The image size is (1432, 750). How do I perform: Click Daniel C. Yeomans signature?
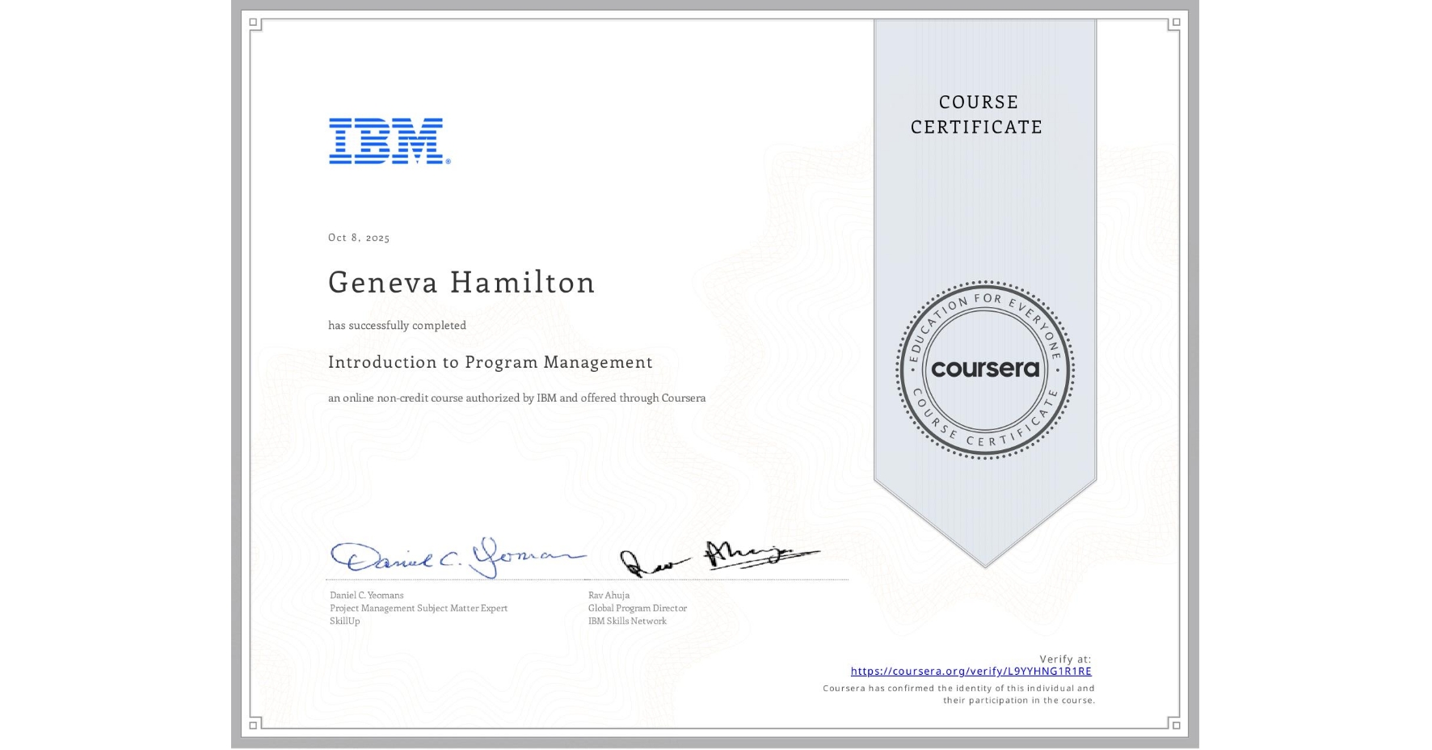click(x=453, y=554)
